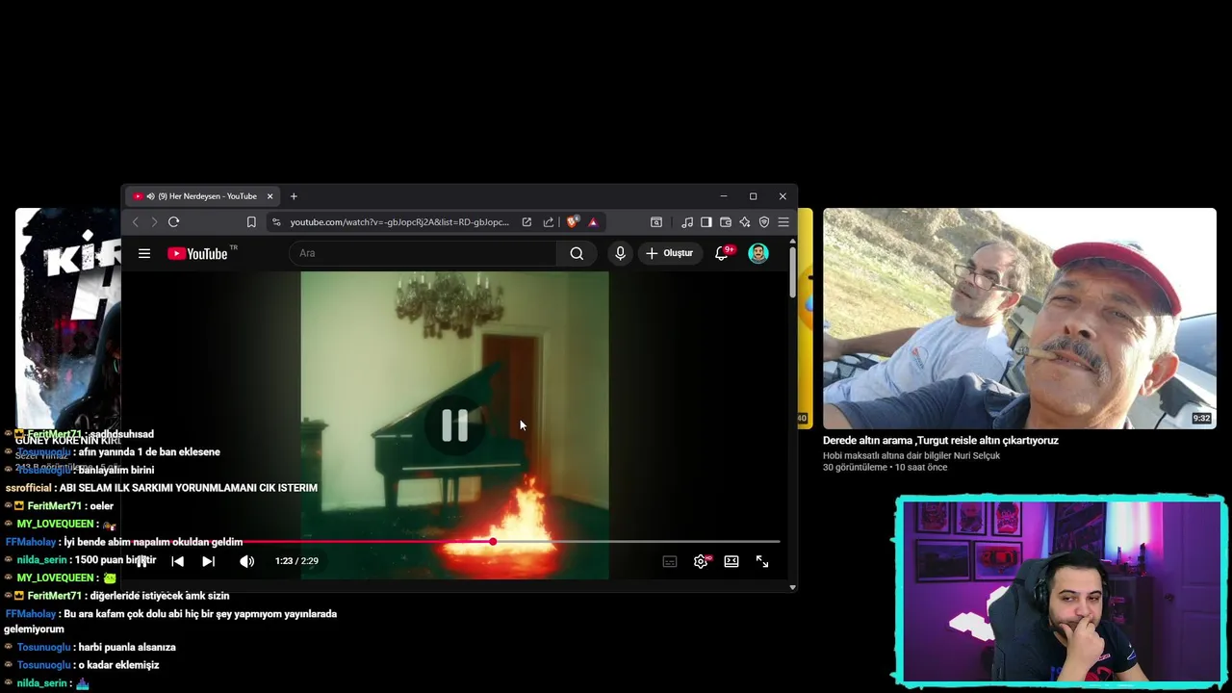Open the Brave playlist music icon
This screenshot has width=1232, height=693.
coord(687,222)
